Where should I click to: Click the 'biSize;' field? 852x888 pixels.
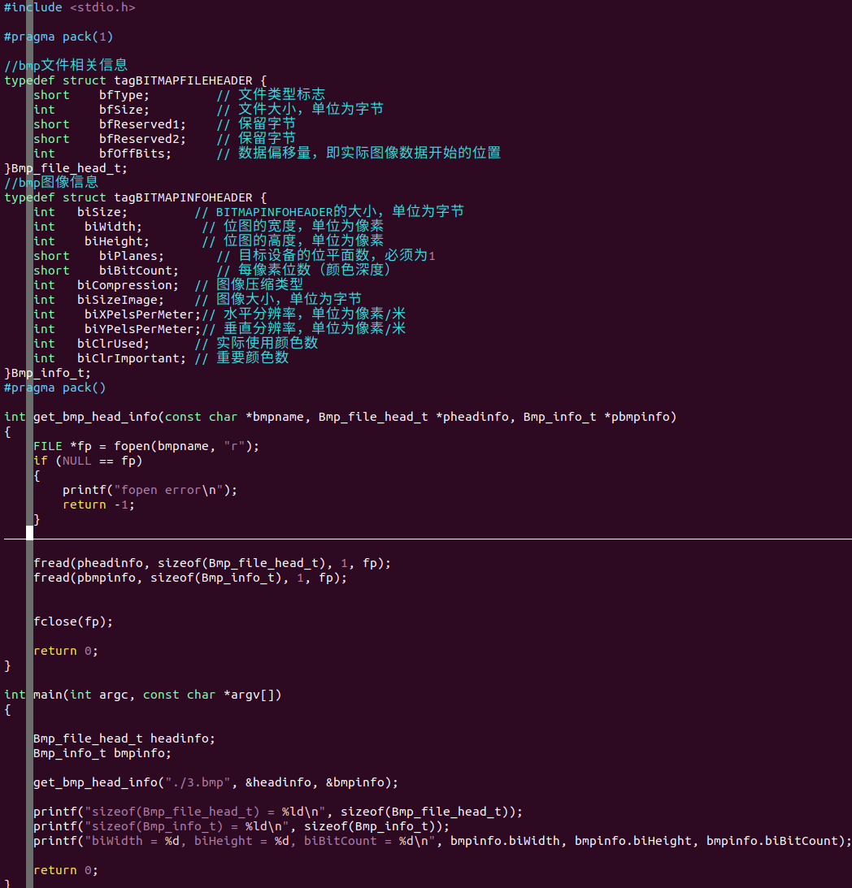[102, 212]
